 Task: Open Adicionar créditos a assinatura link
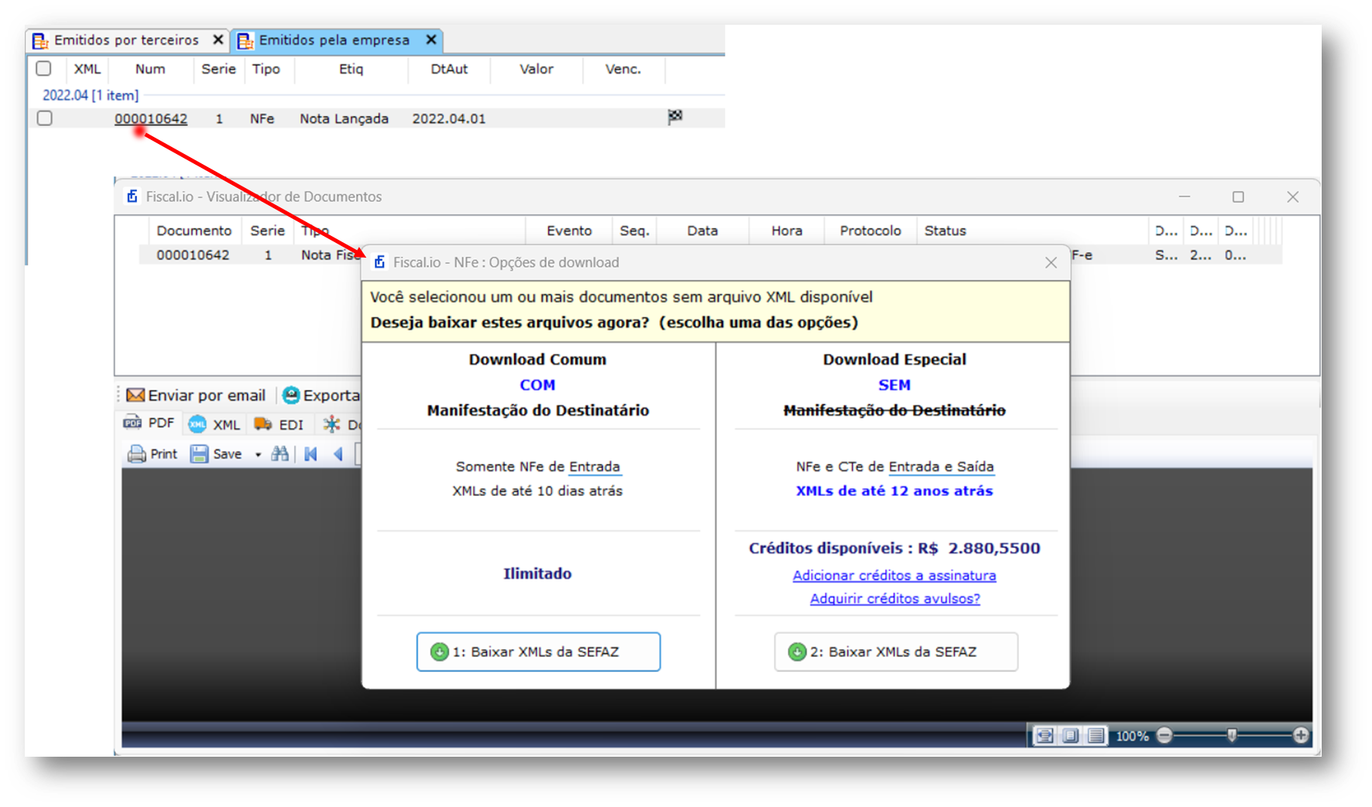[894, 576]
